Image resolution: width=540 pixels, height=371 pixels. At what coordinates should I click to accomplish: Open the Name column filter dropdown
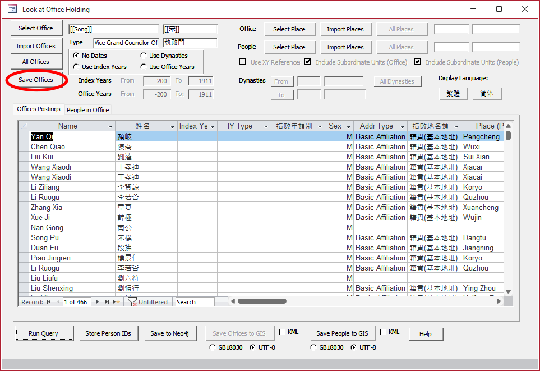(x=110, y=127)
